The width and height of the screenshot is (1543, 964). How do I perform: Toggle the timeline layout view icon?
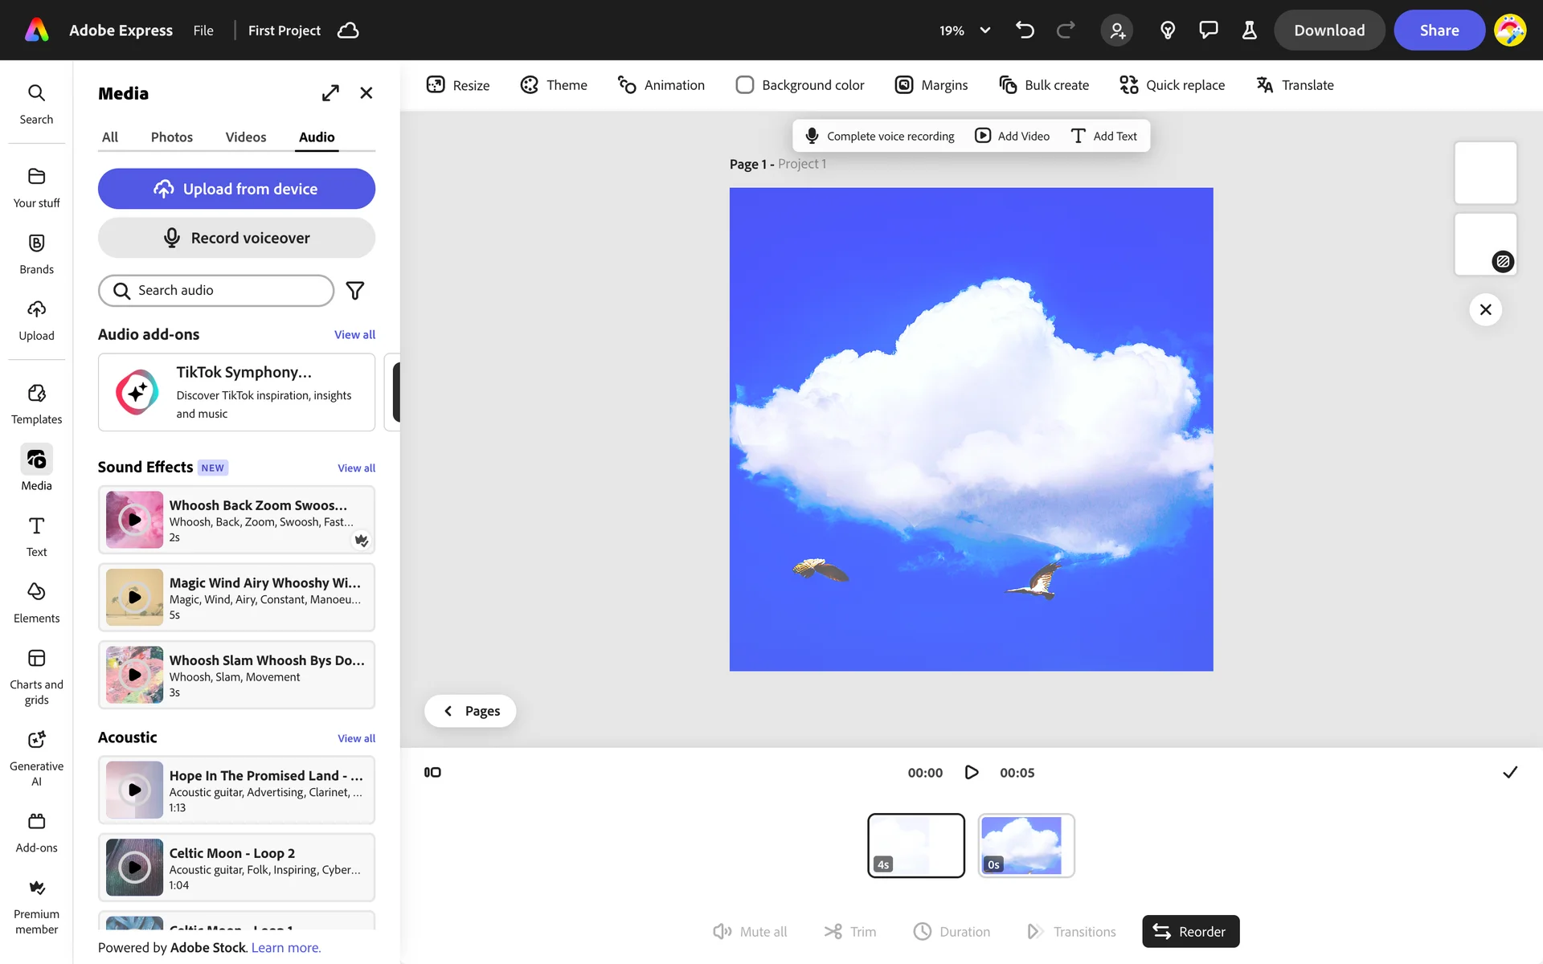pyautogui.click(x=432, y=772)
